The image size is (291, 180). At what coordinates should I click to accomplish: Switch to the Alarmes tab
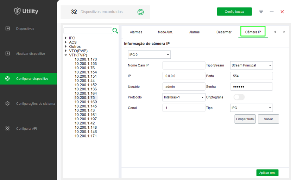(x=136, y=32)
